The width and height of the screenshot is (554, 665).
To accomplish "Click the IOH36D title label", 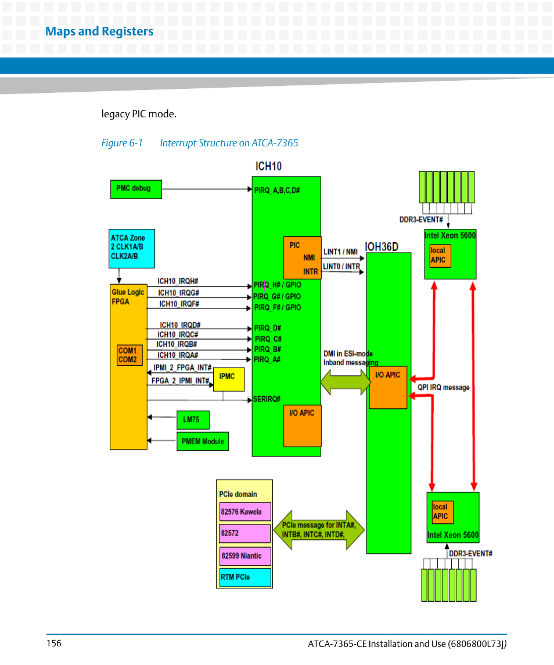I will 382,247.
